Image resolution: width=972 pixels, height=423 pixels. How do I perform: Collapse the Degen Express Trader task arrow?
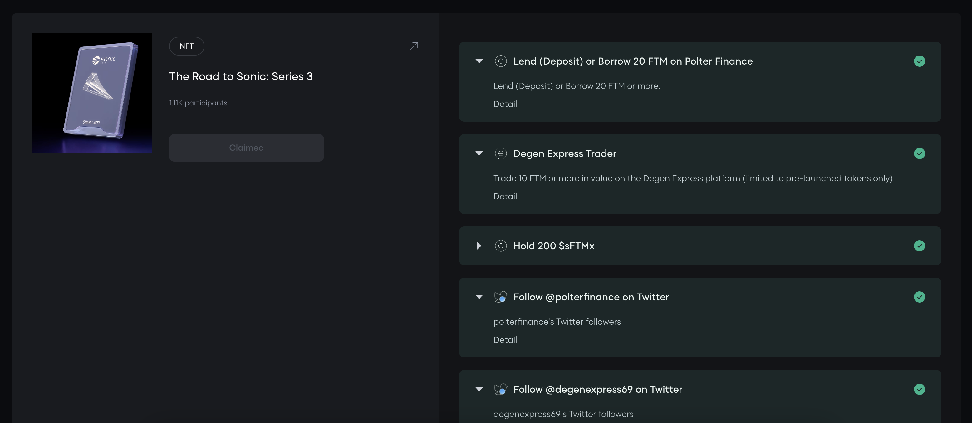point(479,153)
